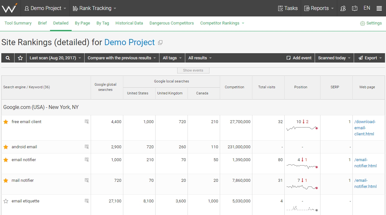The image size is (386, 215).
Task: Sort by United States searches column
Action: [x=139, y=93]
